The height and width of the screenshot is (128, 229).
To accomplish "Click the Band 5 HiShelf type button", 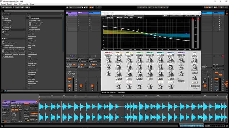I will [160, 82].
